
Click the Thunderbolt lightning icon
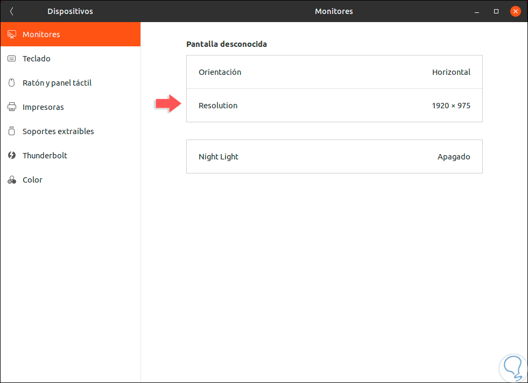tap(12, 156)
